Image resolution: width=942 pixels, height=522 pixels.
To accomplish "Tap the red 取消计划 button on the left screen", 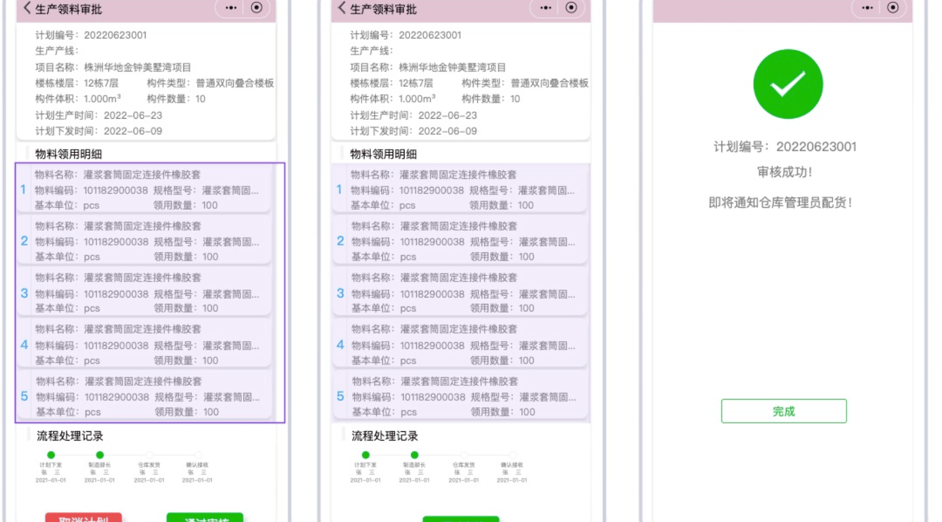I will (x=83, y=518).
